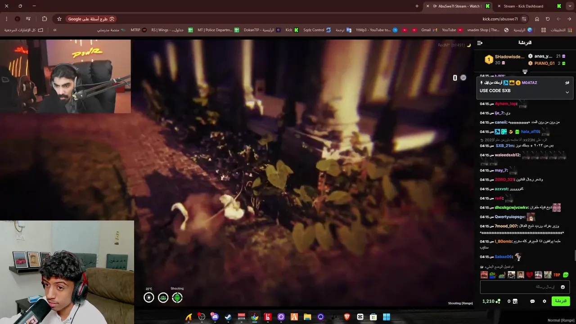
Task: Expand the gift leaderboard drop handle
Action: coord(525,72)
